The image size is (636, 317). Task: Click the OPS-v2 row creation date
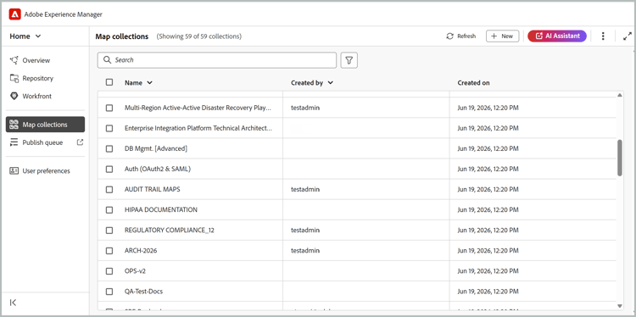(488, 271)
